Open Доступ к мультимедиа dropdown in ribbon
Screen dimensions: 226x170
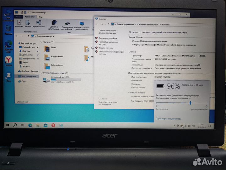point(54,25)
